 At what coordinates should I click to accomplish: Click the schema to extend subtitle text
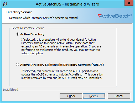point(43,18)
